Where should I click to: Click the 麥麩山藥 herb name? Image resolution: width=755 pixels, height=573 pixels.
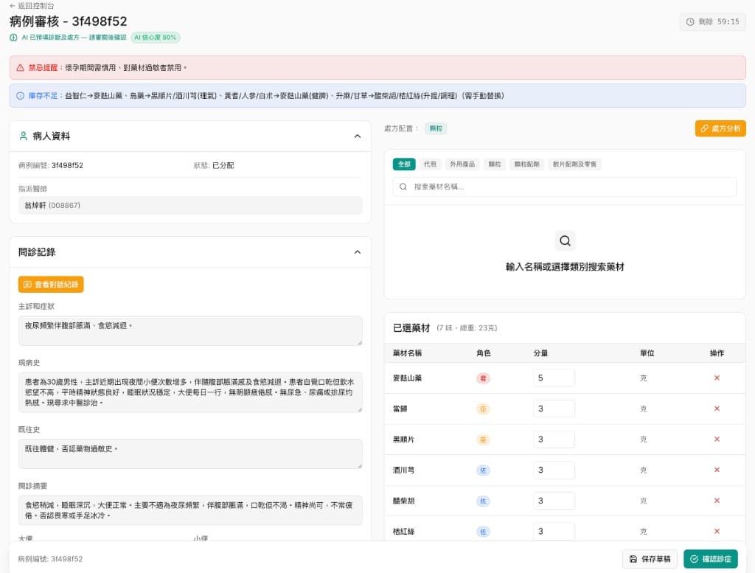407,378
